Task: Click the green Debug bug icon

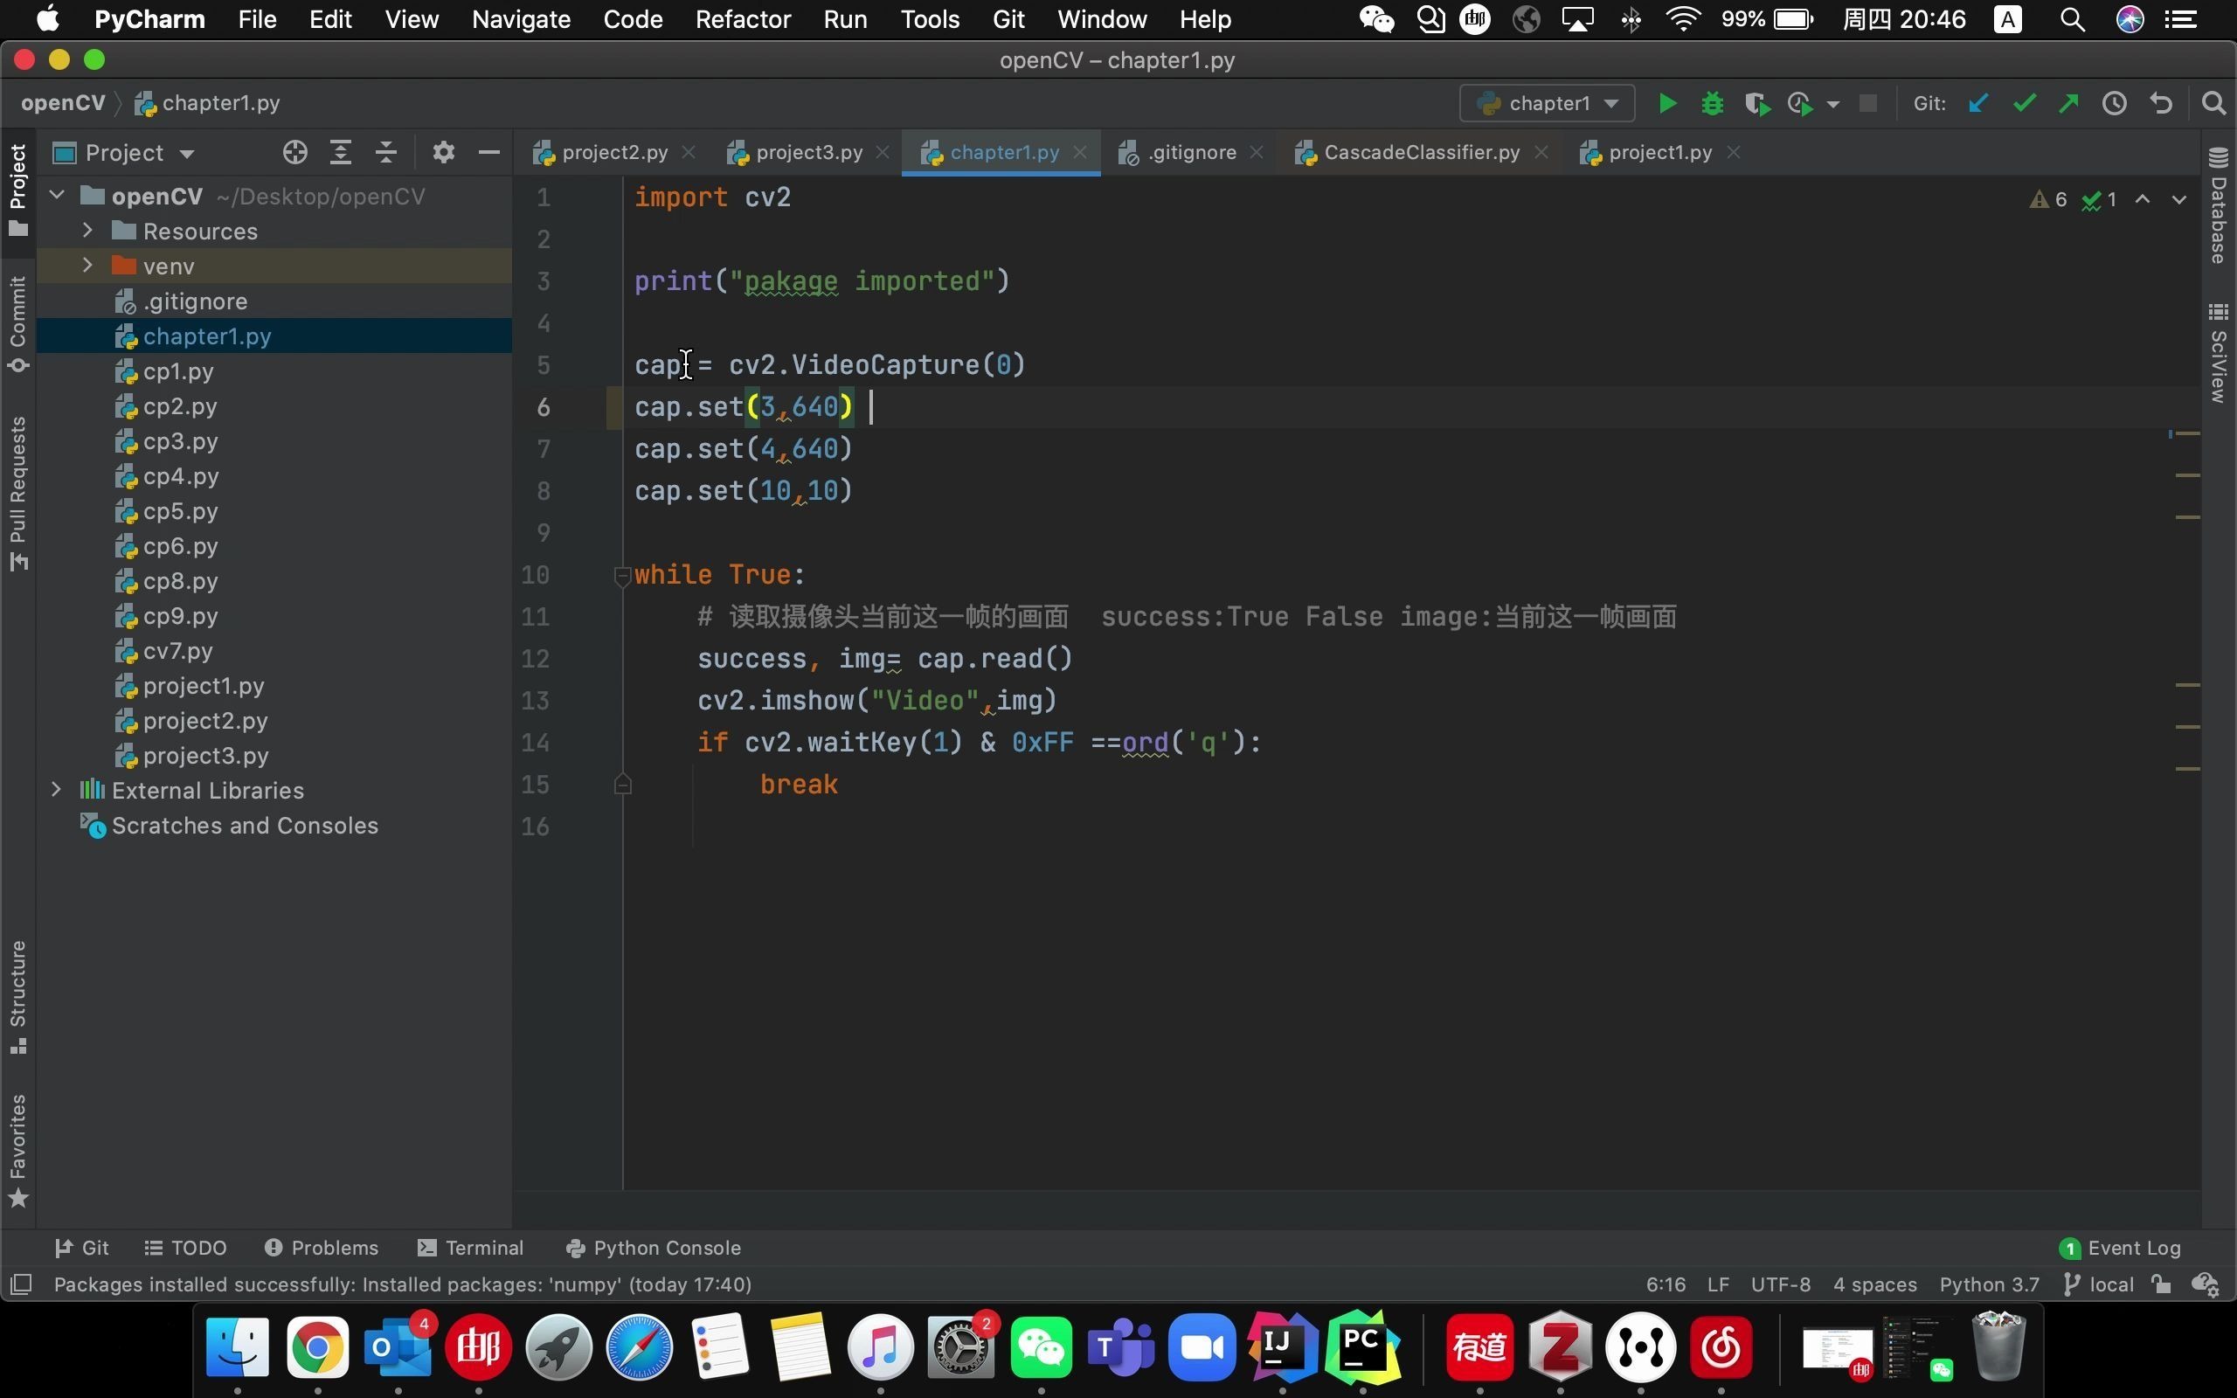Action: point(1712,104)
